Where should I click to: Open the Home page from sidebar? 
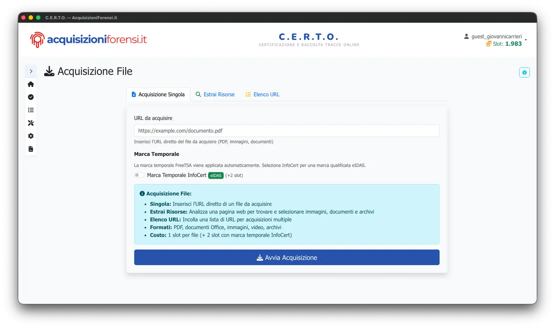click(x=30, y=84)
